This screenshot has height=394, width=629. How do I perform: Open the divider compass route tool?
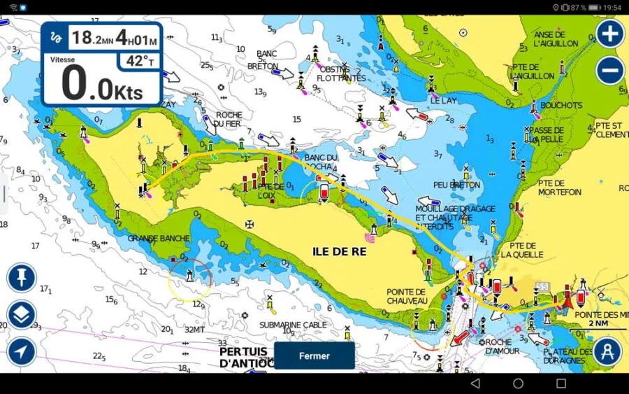pos(607,351)
